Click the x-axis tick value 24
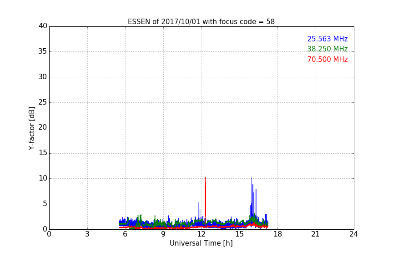Viewport: 393px width, 262px height. pyautogui.click(x=353, y=234)
